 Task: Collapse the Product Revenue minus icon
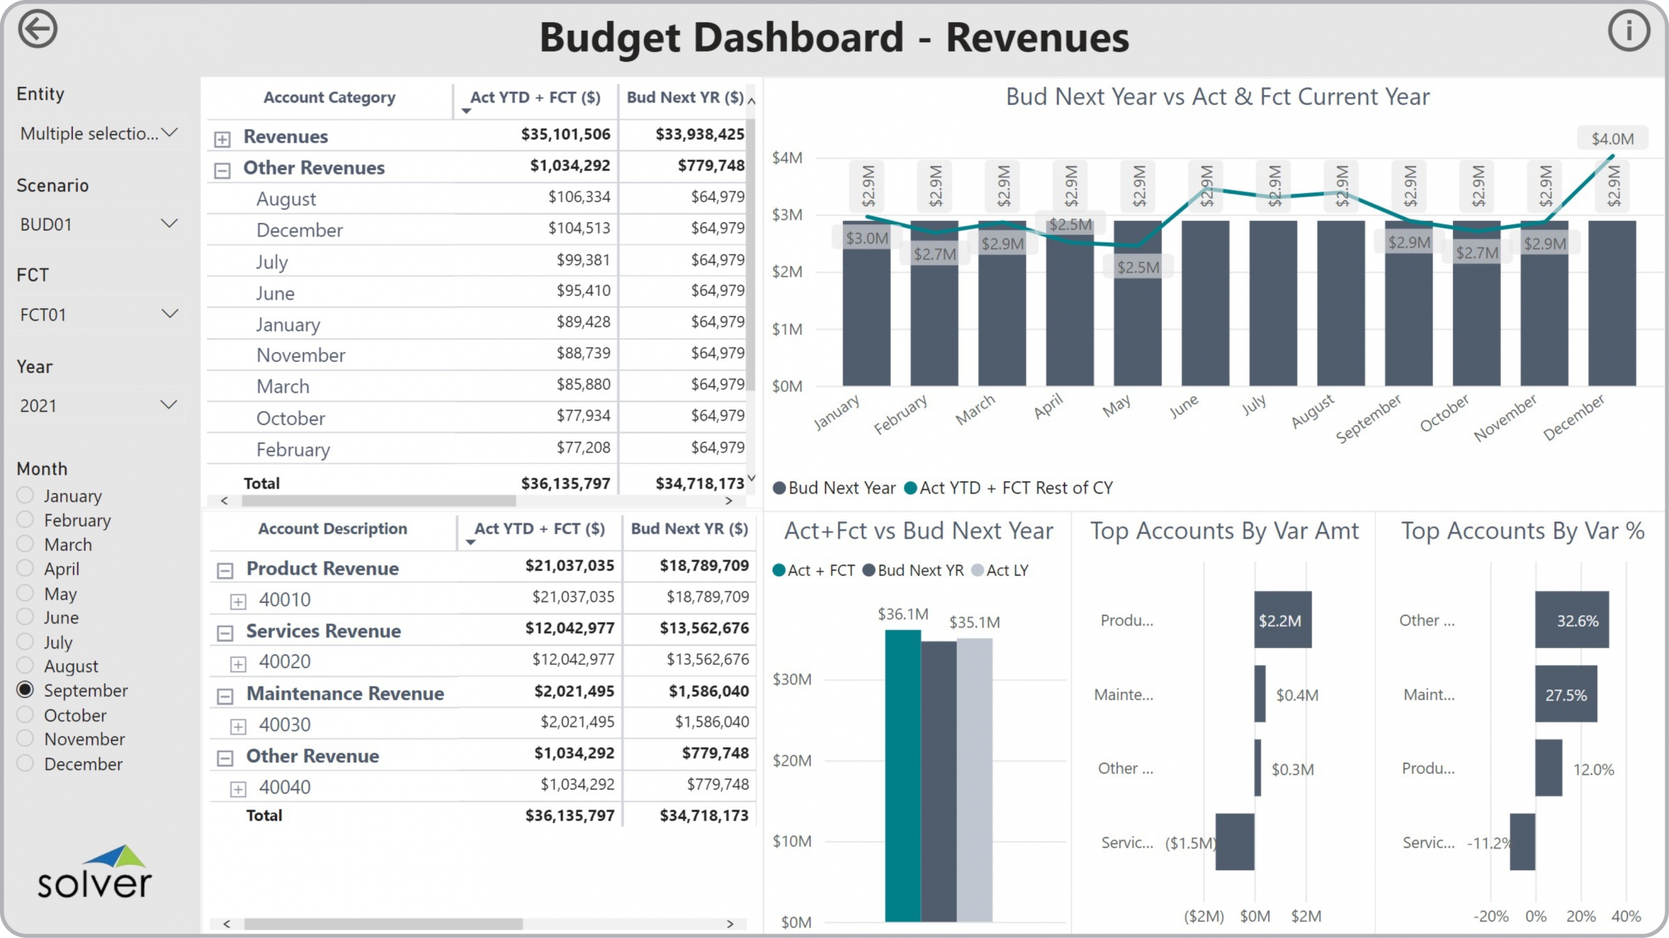point(225,570)
